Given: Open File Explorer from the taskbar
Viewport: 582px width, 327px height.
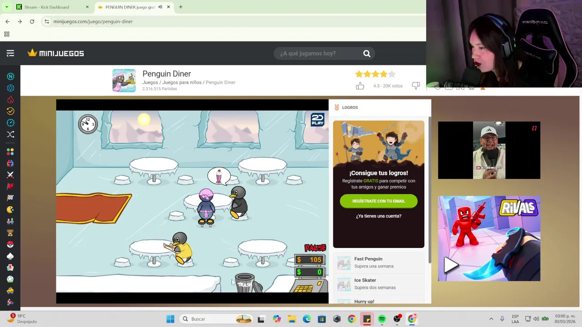Looking at the screenshot, I should 291,319.
